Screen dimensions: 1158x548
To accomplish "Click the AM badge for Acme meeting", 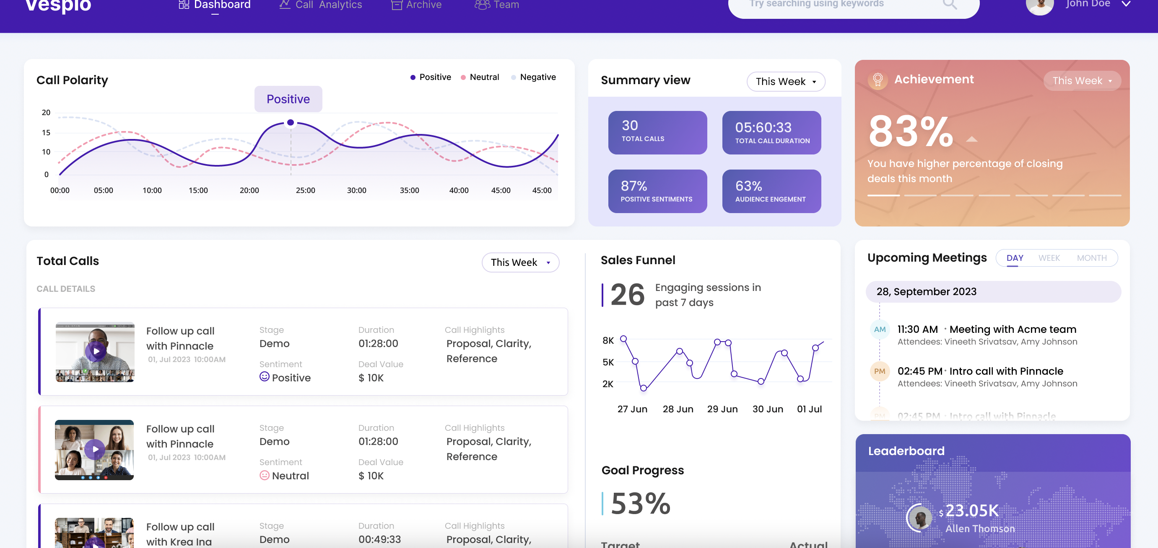I will [880, 330].
